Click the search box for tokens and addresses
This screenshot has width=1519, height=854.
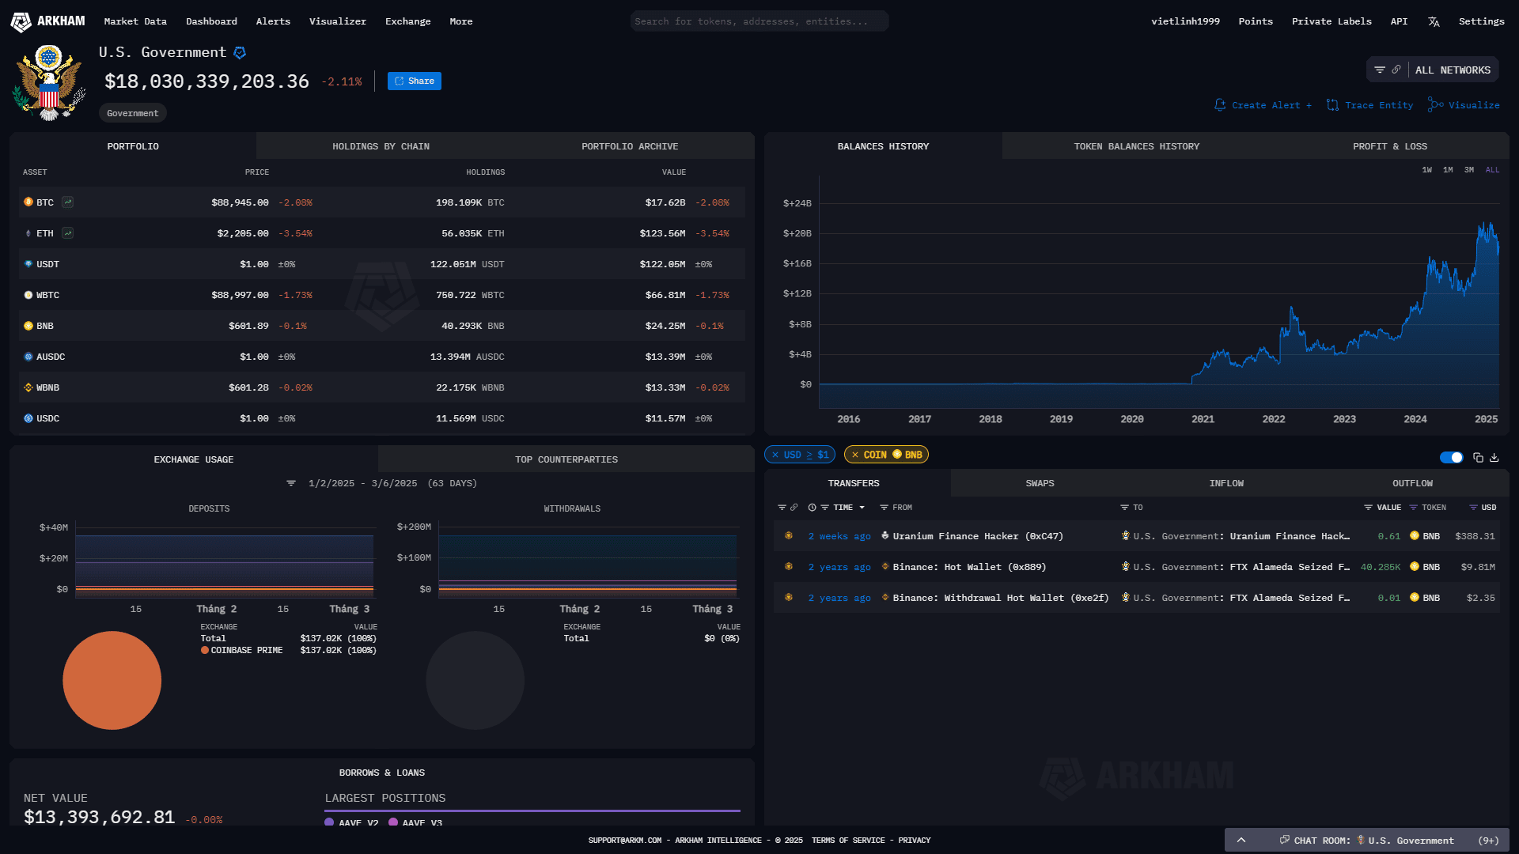pyautogui.click(x=759, y=21)
